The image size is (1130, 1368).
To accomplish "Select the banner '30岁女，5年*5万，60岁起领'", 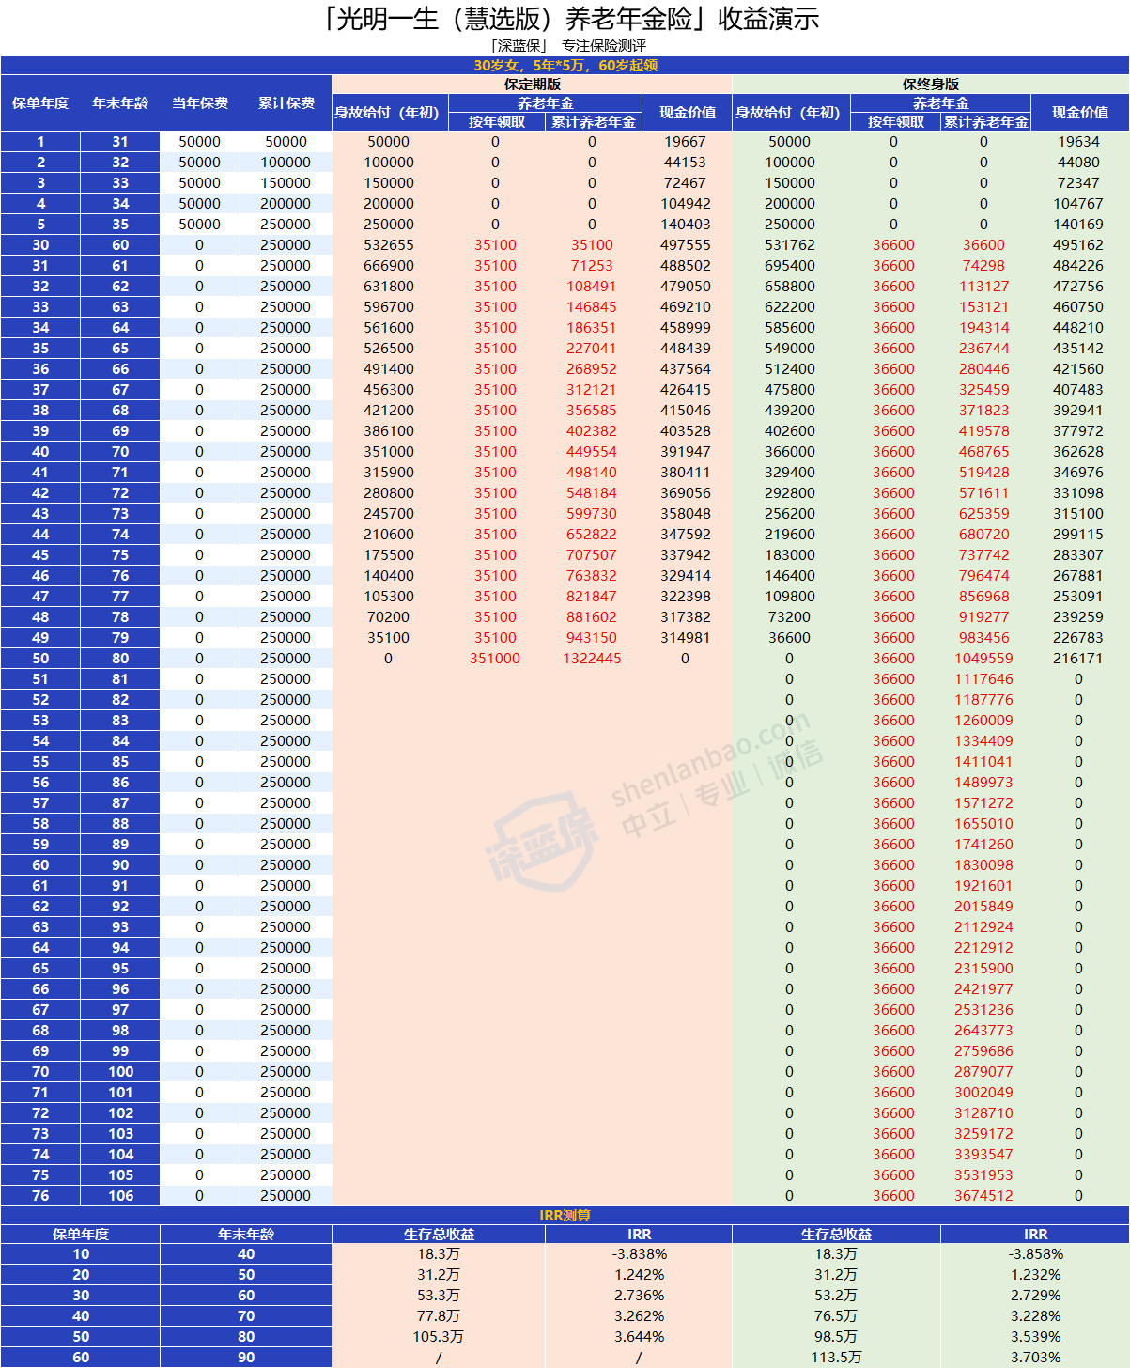I will click(565, 65).
